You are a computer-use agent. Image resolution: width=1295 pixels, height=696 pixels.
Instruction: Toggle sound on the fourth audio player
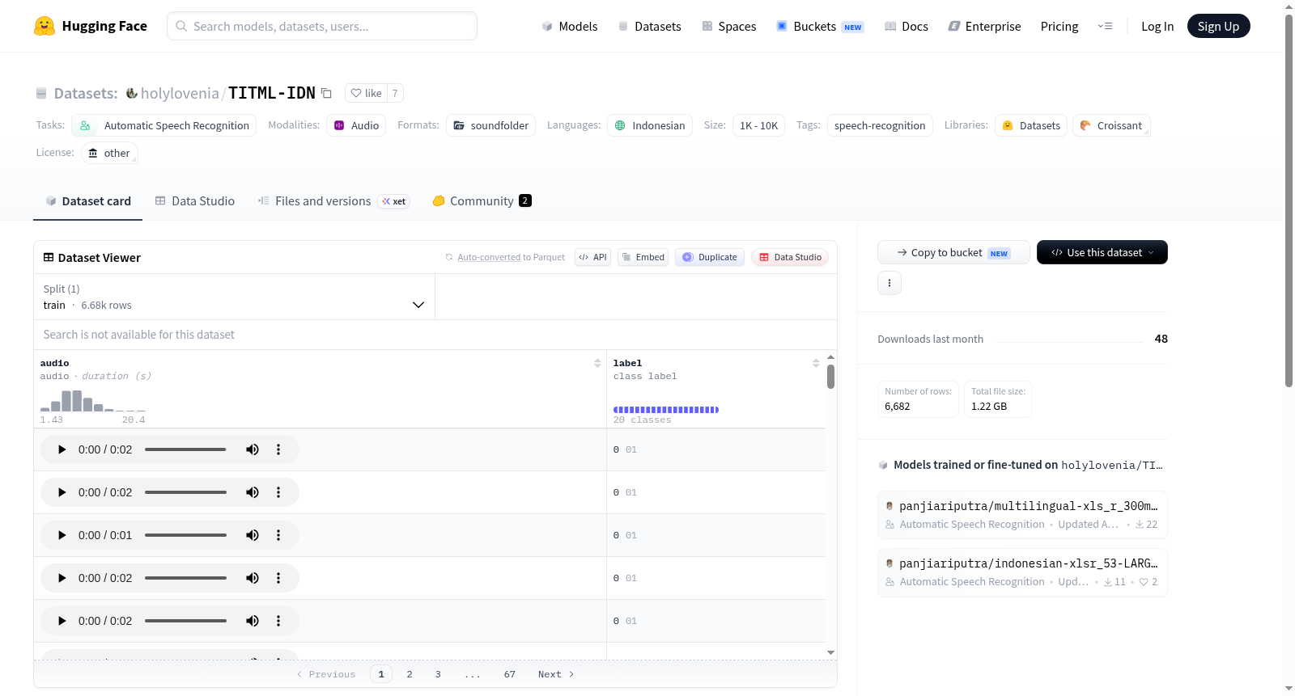pos(253,578)
